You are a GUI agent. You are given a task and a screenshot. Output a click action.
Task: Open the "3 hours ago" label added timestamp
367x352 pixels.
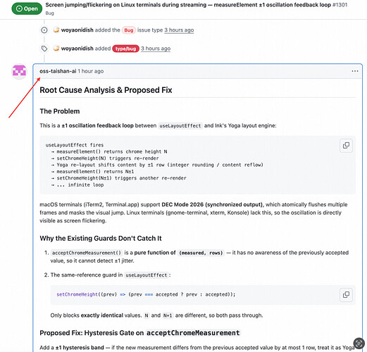click(x=156, y=49)
